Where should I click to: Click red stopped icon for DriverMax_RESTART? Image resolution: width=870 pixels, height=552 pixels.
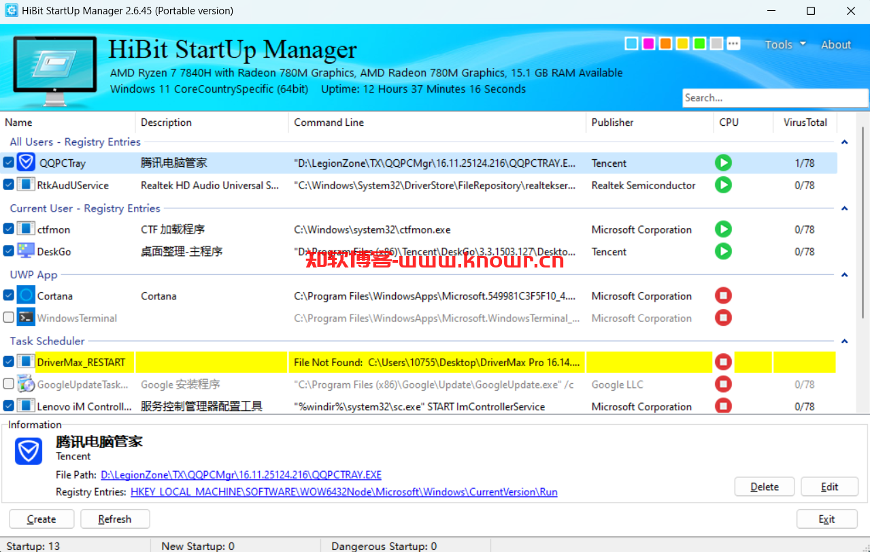coord(723,362)
